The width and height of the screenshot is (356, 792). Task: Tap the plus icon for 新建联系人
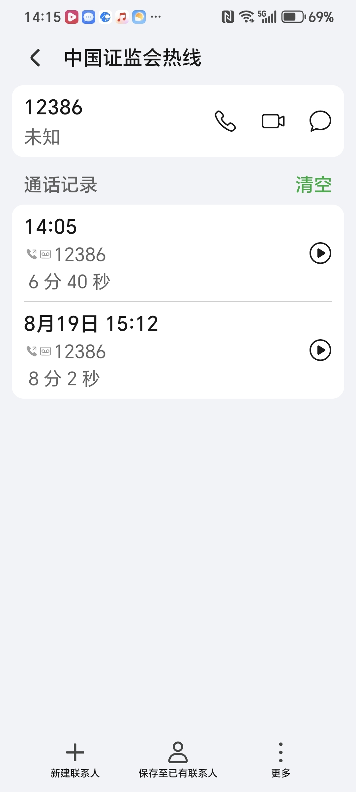point(75,752)
